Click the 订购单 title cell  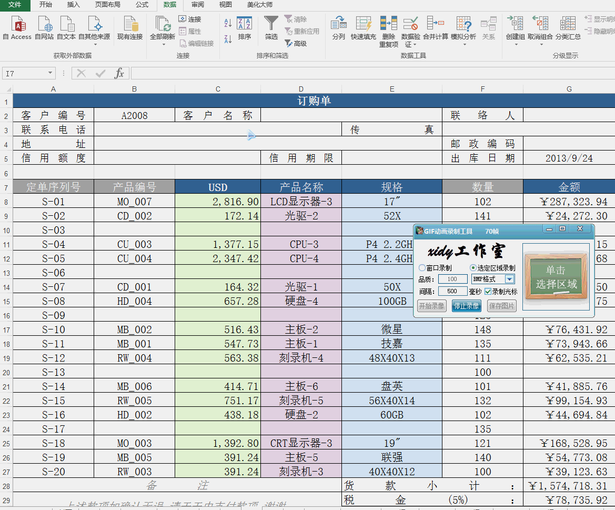(314, 101)
